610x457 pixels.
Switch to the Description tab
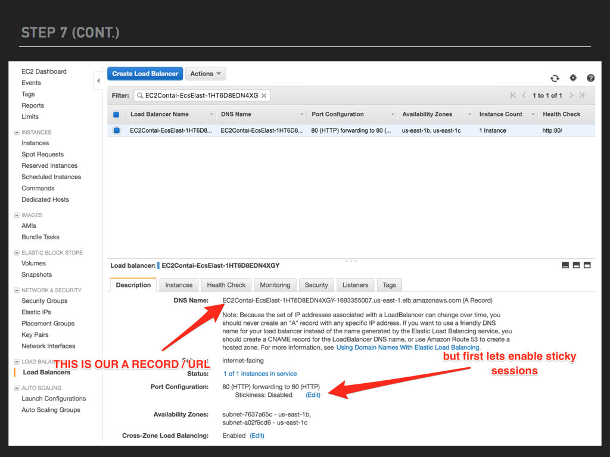coord(133,285)
